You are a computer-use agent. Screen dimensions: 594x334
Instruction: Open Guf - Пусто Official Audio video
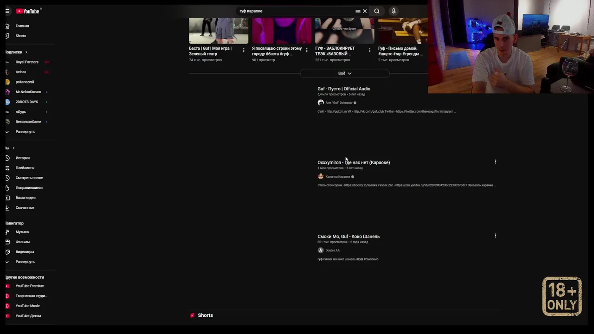click(x=344, y=89)
